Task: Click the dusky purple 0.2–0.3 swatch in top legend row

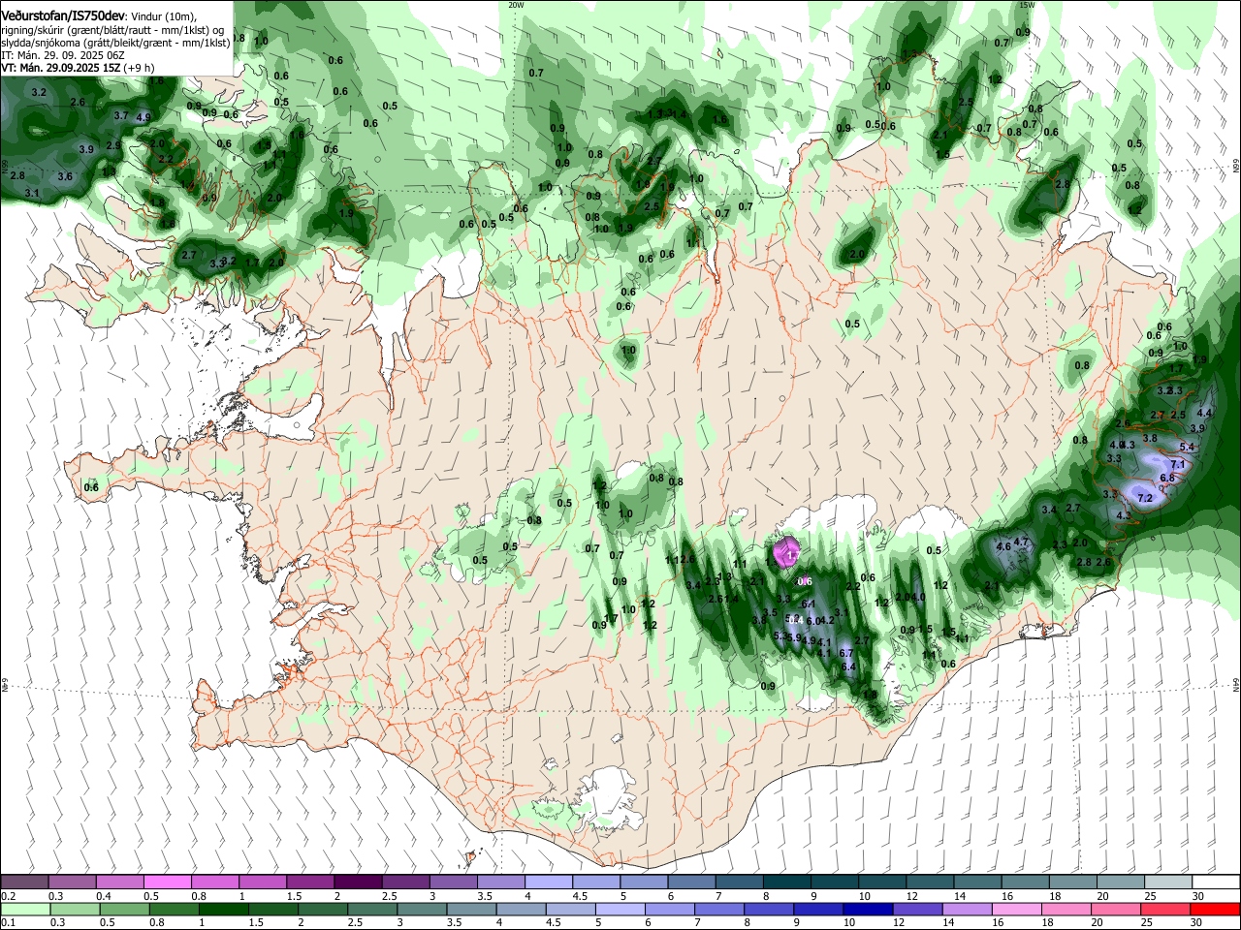Action: (x=24, y=882)
